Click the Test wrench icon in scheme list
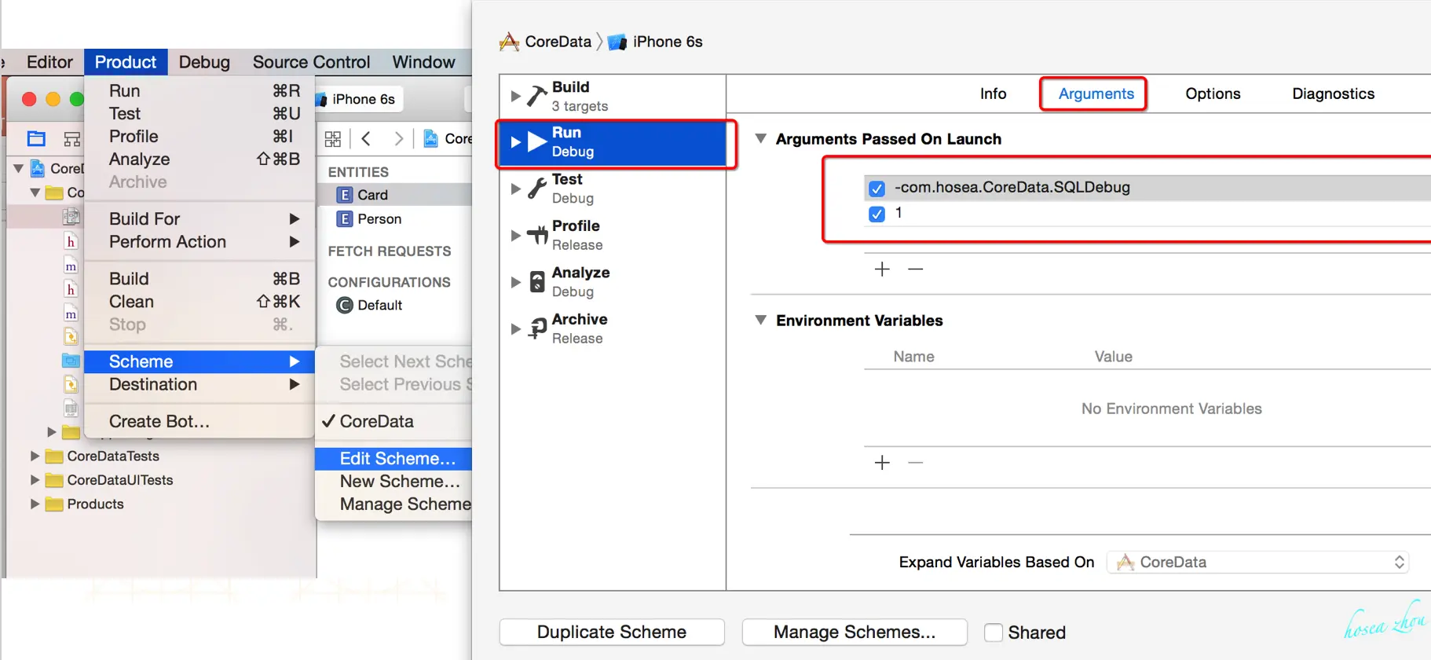This screenshot has width=1431, height=660. coord(537,189)
